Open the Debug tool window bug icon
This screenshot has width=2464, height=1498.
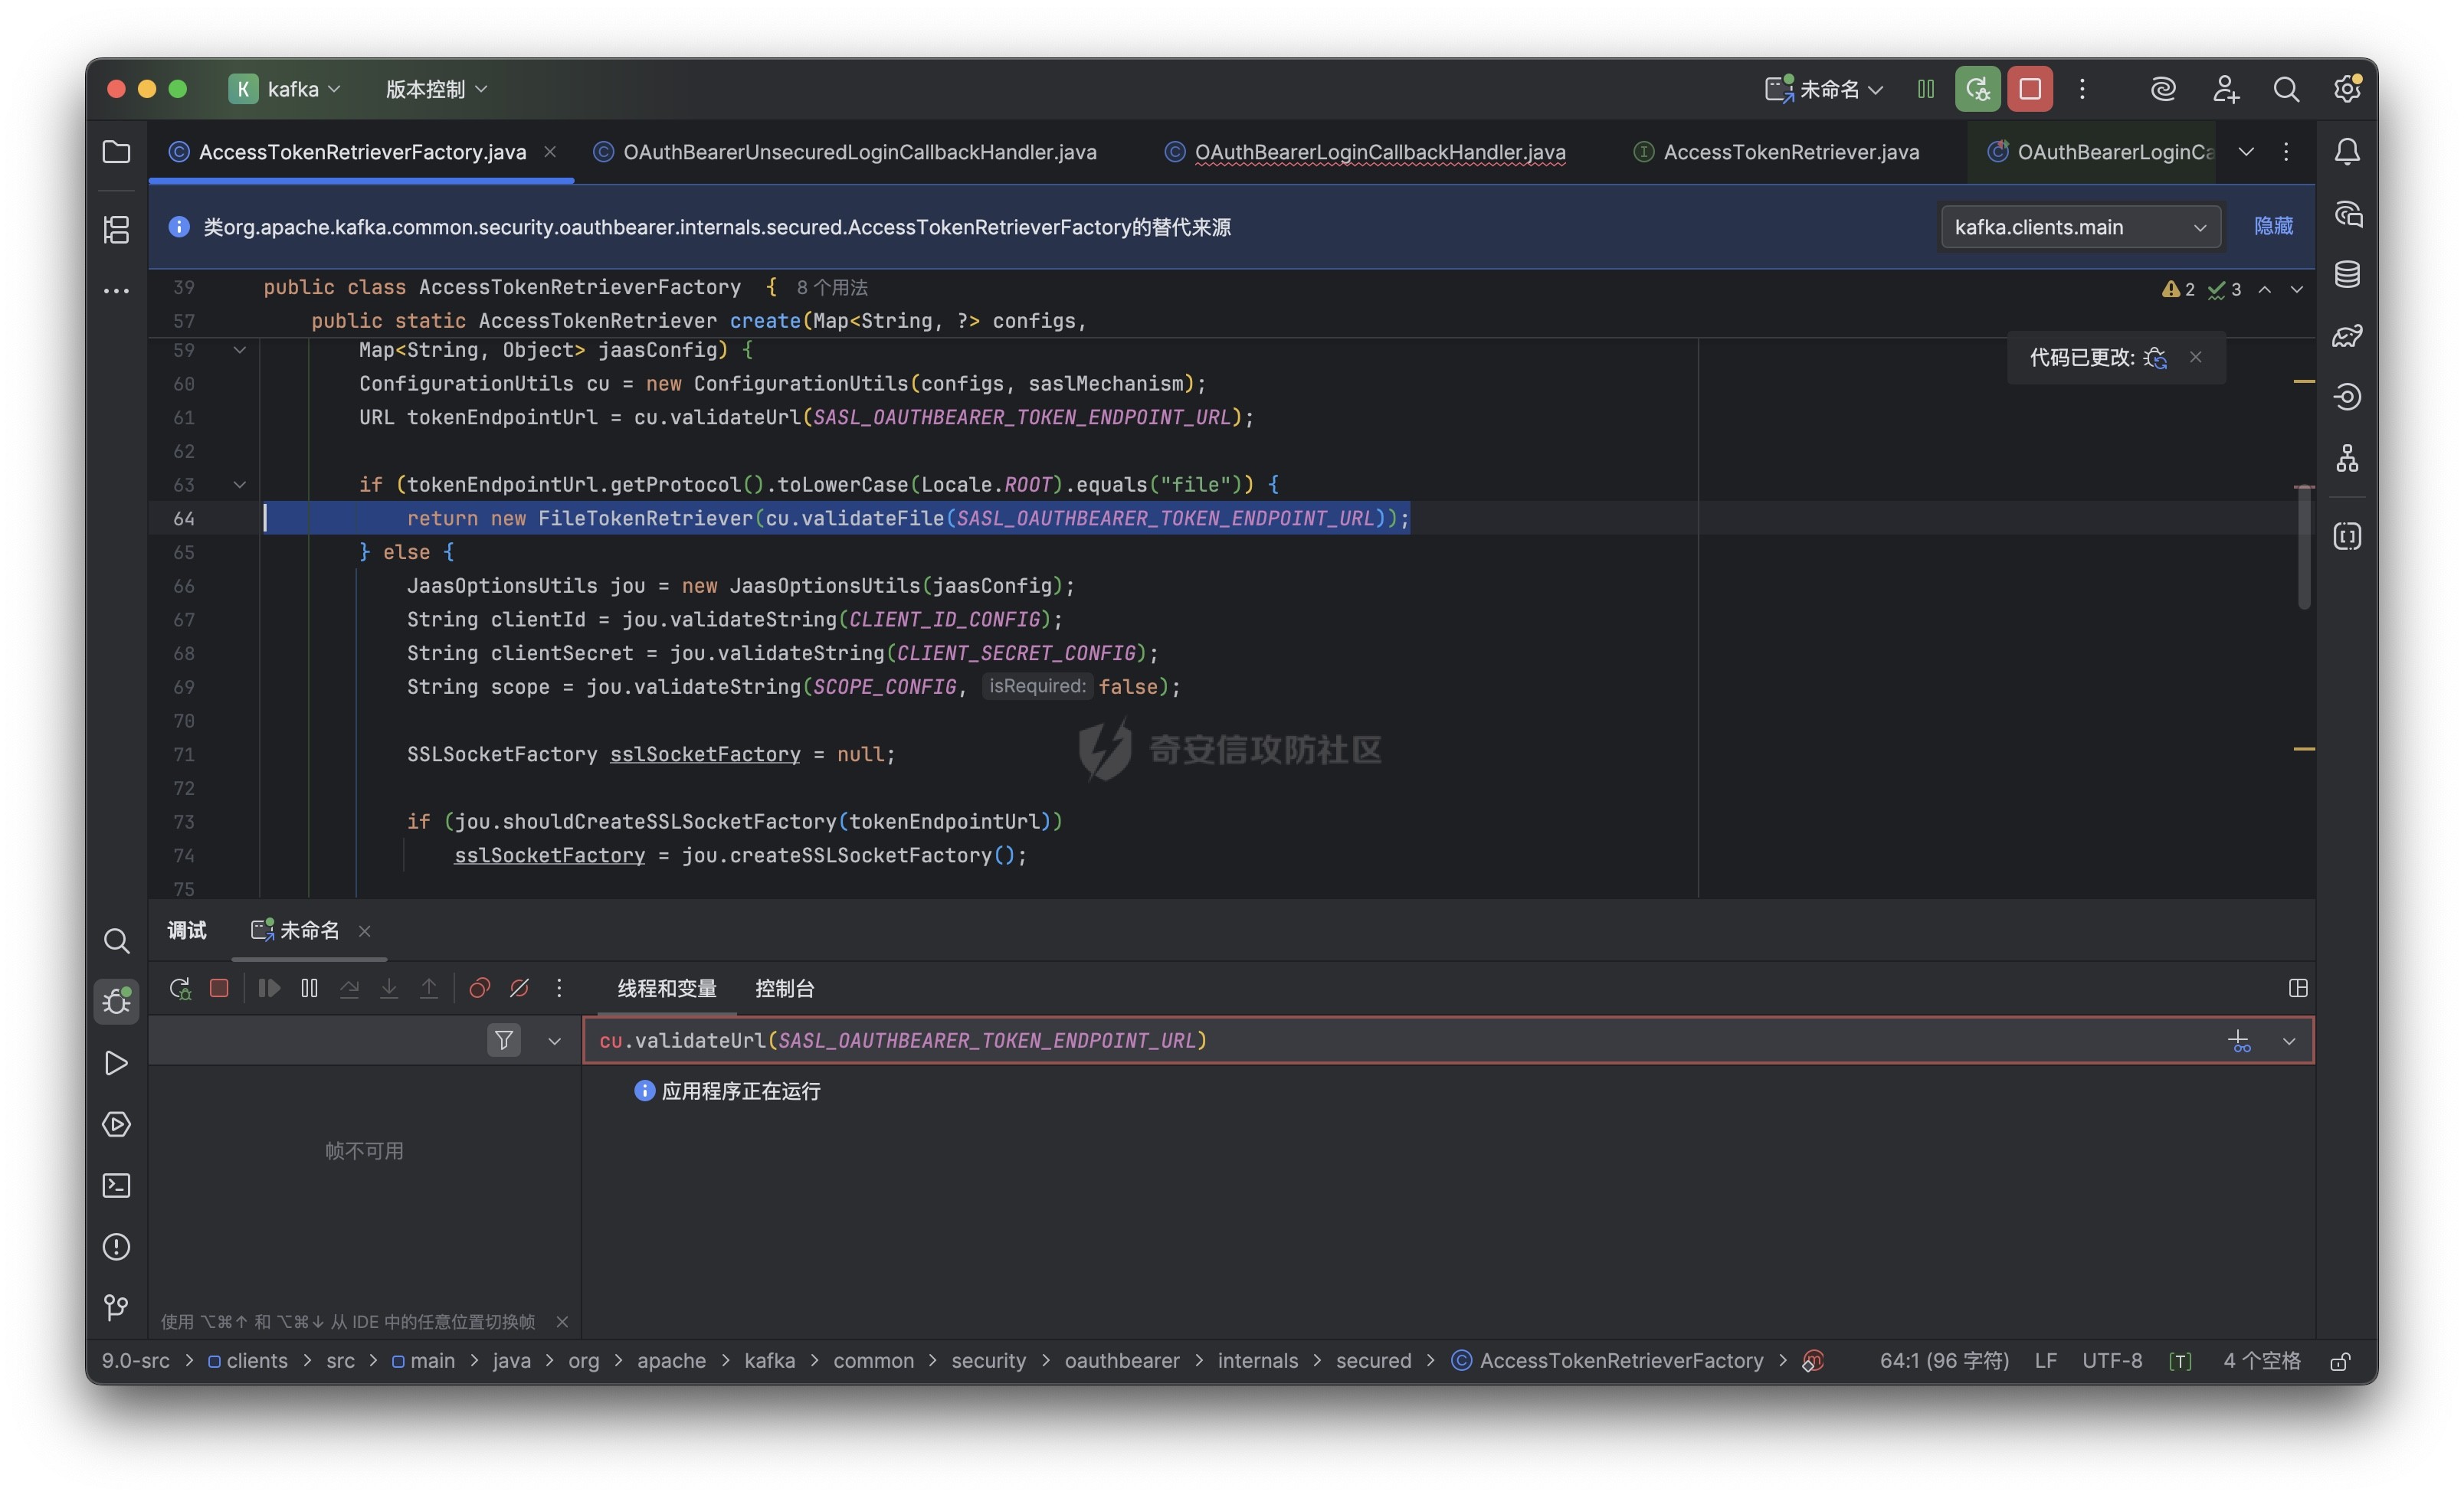coord(116,1000)
